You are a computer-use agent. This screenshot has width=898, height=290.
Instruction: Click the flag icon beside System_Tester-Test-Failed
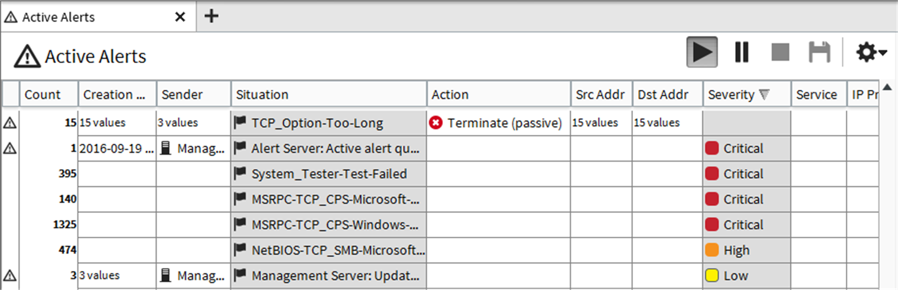(240, 174)
